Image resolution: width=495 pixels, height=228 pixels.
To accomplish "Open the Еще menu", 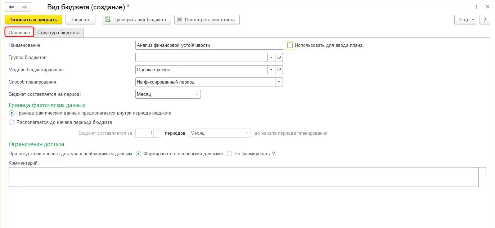I will click(465, 20).
